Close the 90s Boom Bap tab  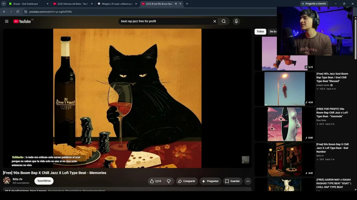[180, 4]
